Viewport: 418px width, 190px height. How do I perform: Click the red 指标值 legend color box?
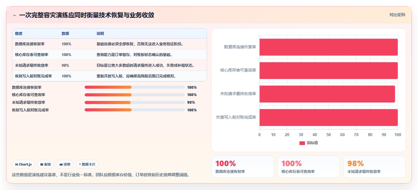click(302, 143)
